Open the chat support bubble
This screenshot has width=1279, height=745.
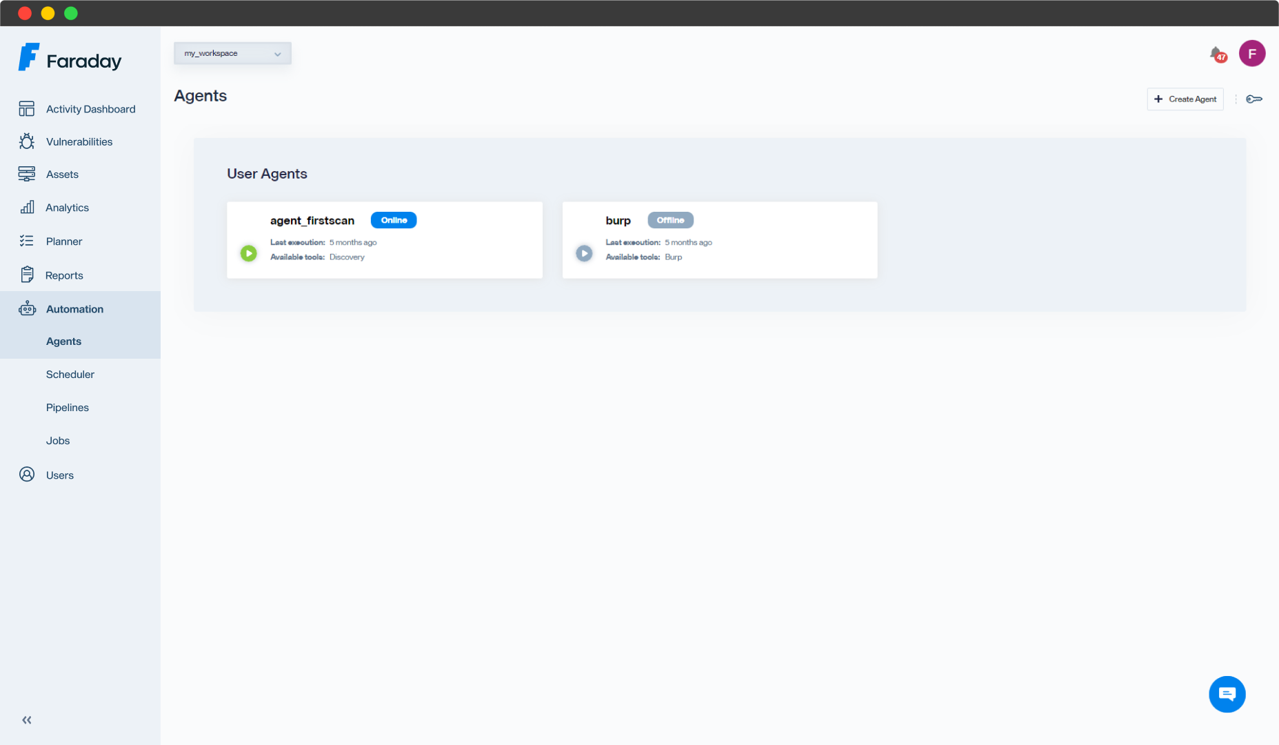pyautogui.click(x=1227, y=694)
